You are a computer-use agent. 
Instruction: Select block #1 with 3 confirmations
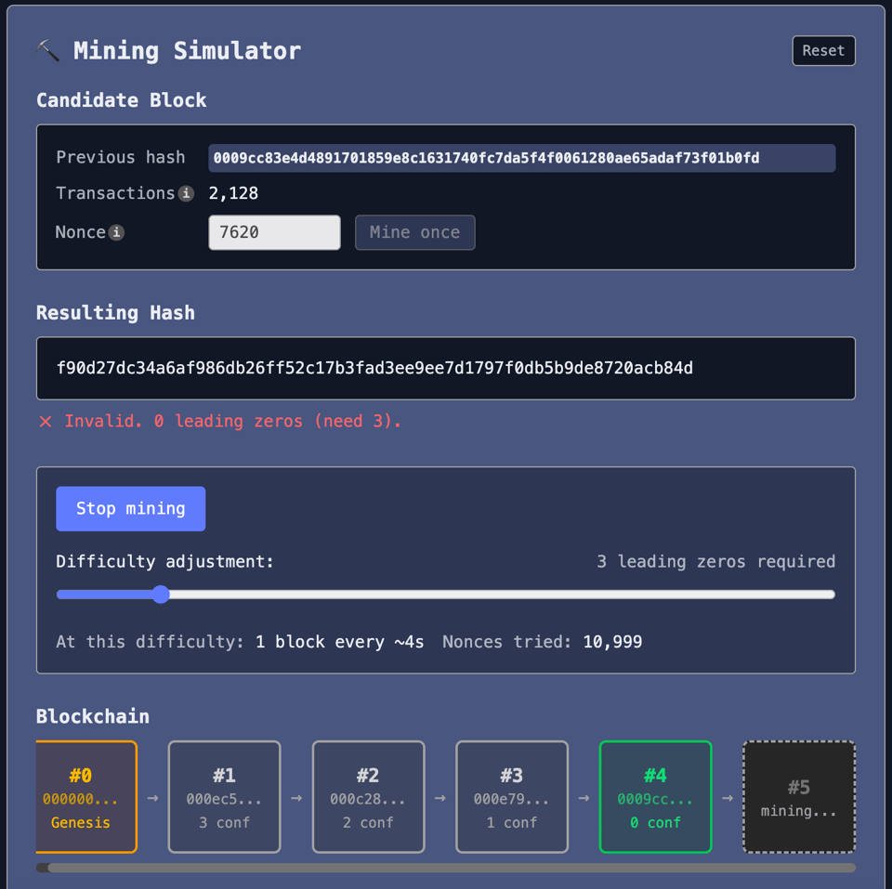pos(224,797)
